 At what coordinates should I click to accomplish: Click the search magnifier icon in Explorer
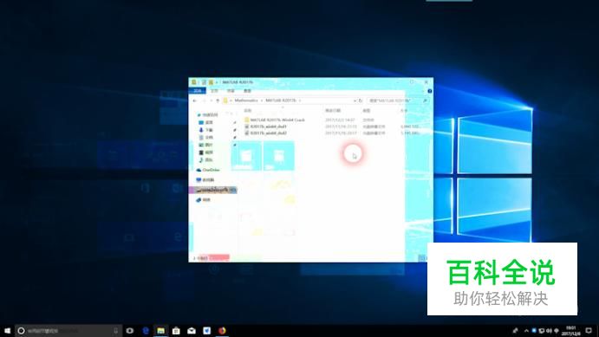425,100
